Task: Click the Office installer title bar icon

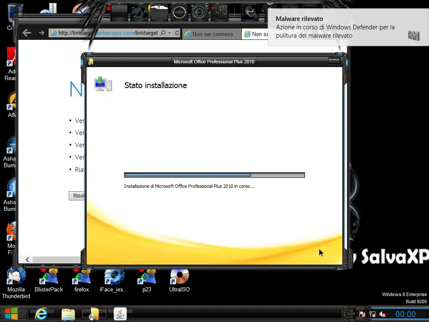Action: pyautogui.click(x=90, y=62)
